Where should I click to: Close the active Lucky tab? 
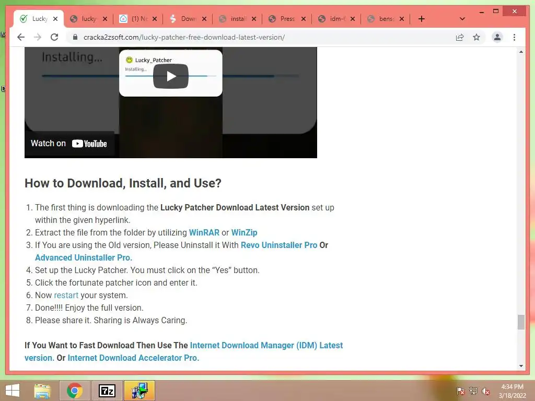[55, 19]
